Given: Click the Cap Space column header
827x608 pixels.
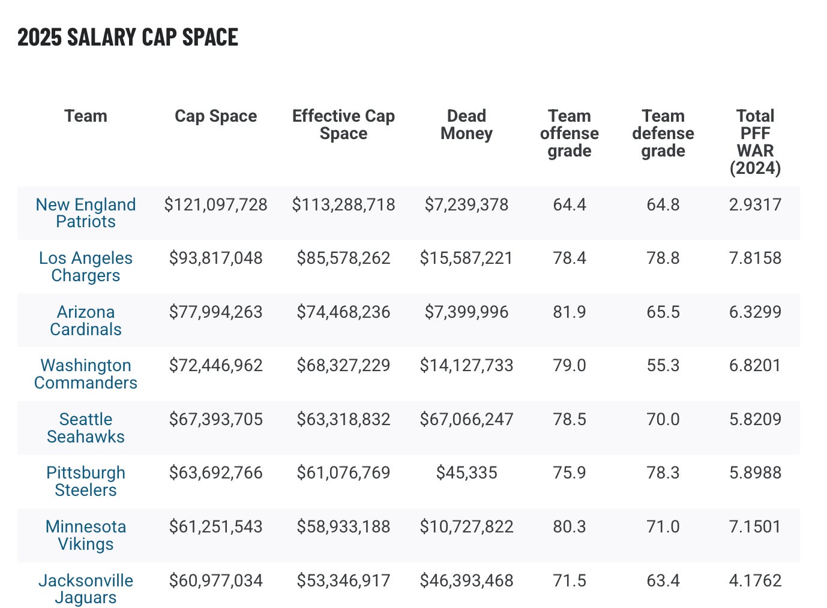Looking at the screenshot, I should pyautogui.click(x=215, y=116).
